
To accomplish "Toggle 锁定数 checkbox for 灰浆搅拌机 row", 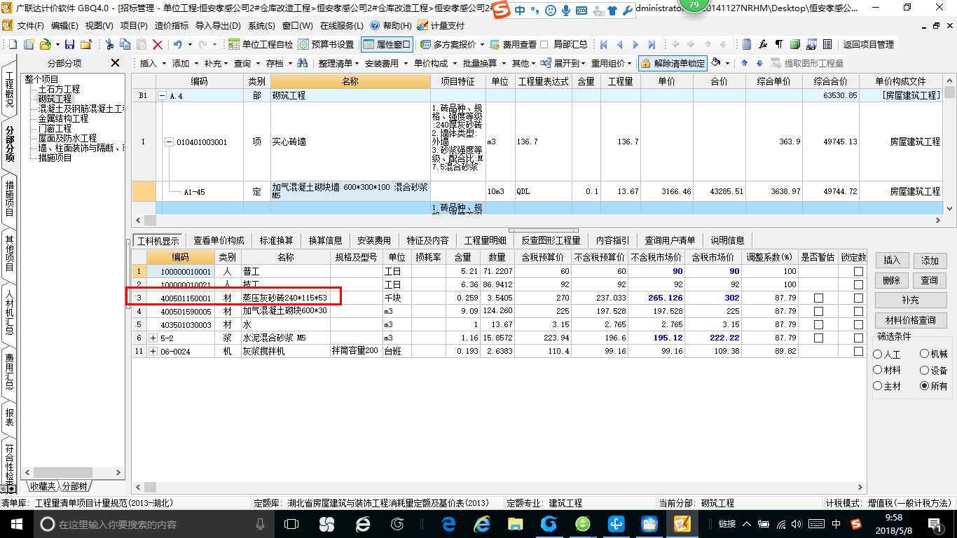I will click(x=858, y=351).
